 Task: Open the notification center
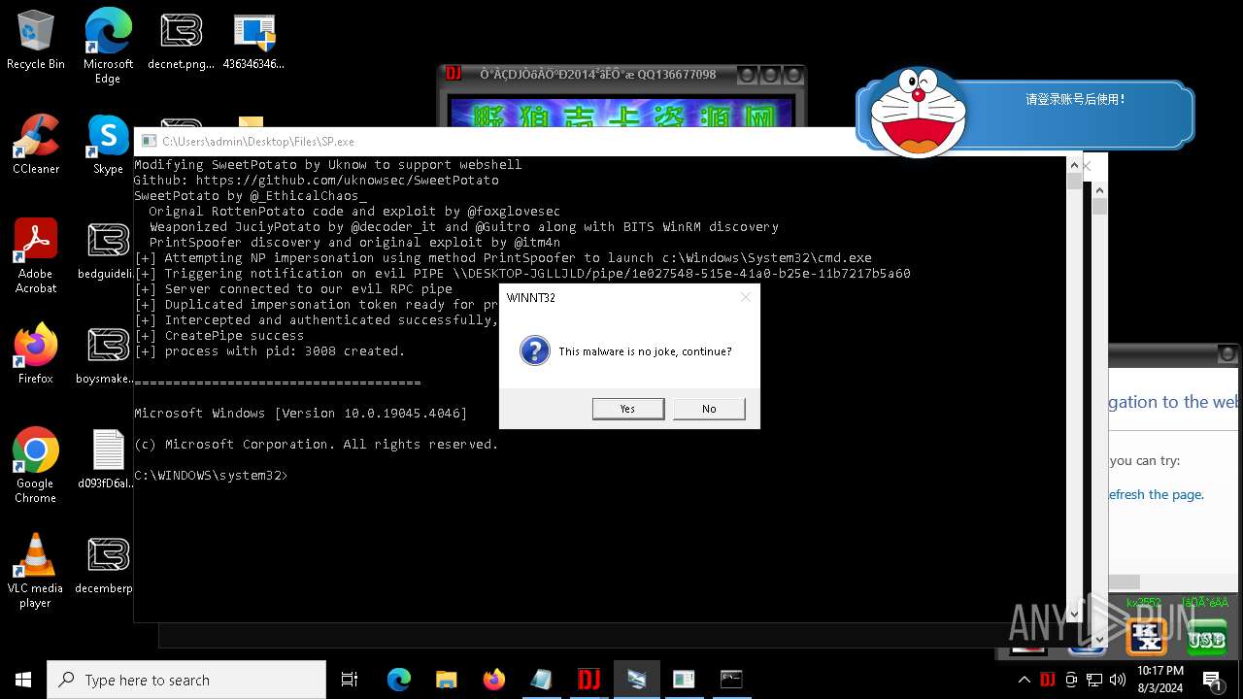[1212, 680]
